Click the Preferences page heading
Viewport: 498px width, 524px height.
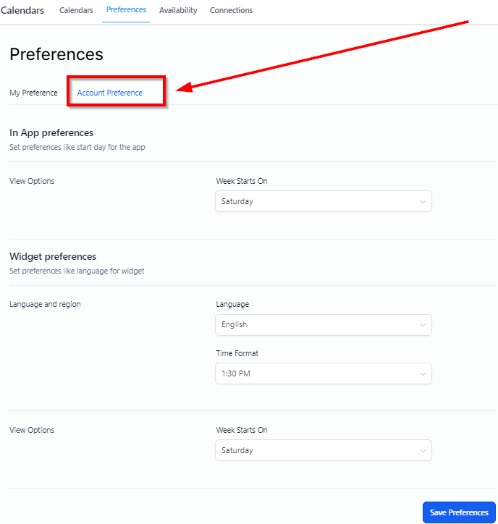(56, 54)
